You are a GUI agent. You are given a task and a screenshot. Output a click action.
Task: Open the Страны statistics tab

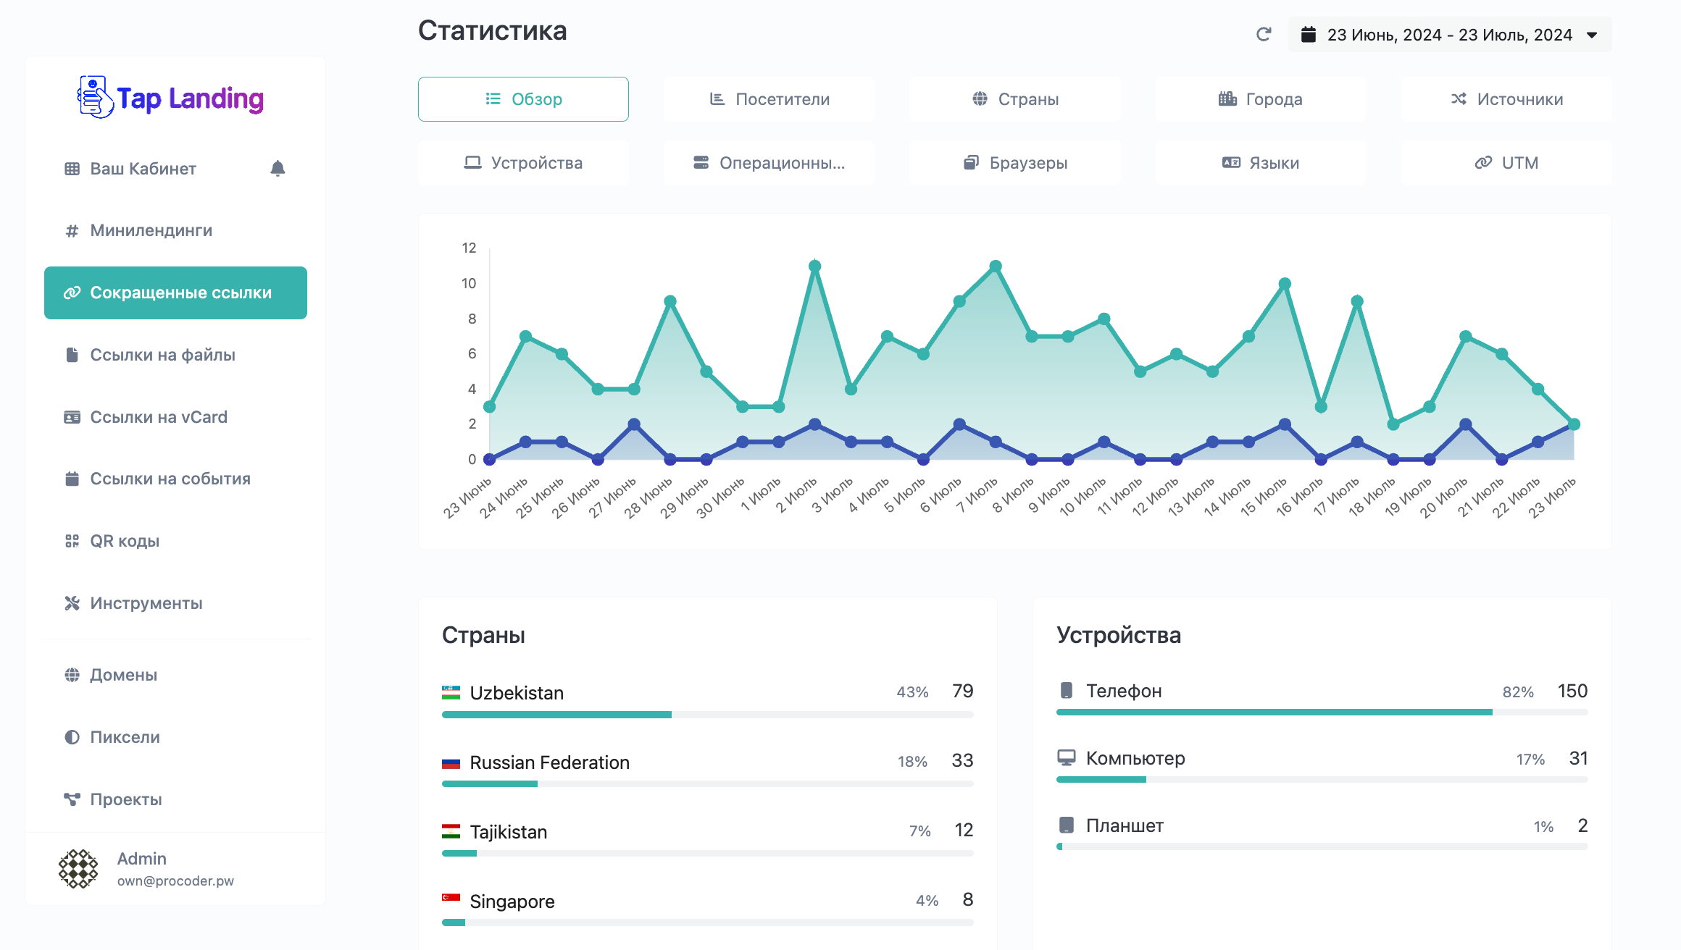pyautogui.click(x=1014, y=99)
